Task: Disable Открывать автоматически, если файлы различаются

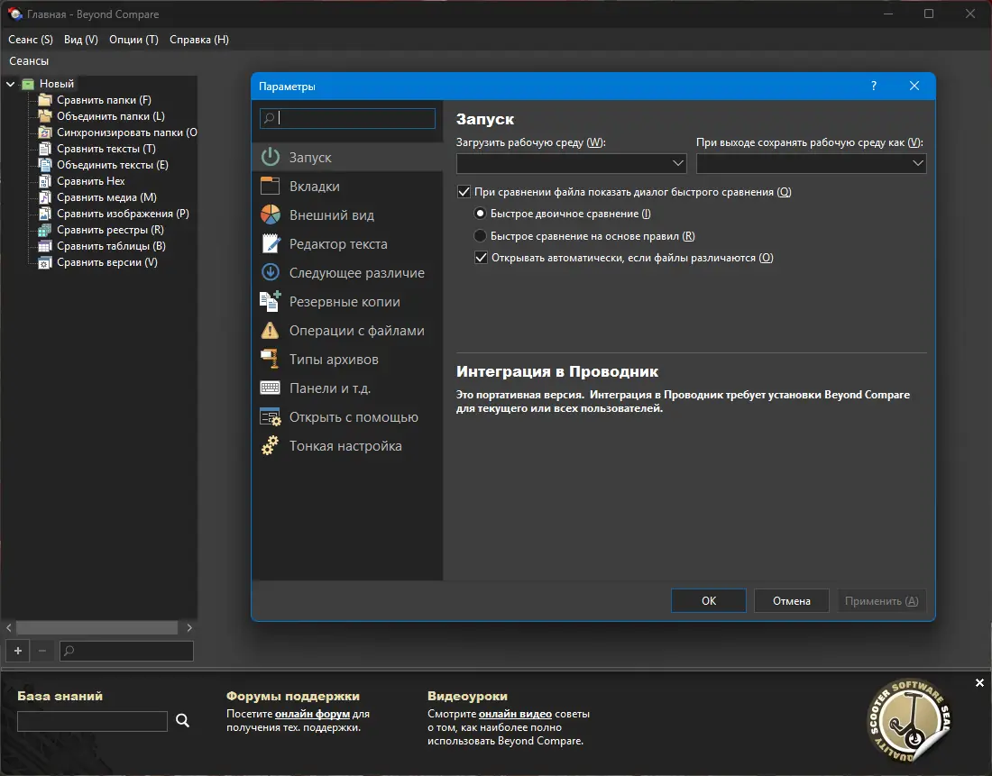Action: [x=481, y=257]
